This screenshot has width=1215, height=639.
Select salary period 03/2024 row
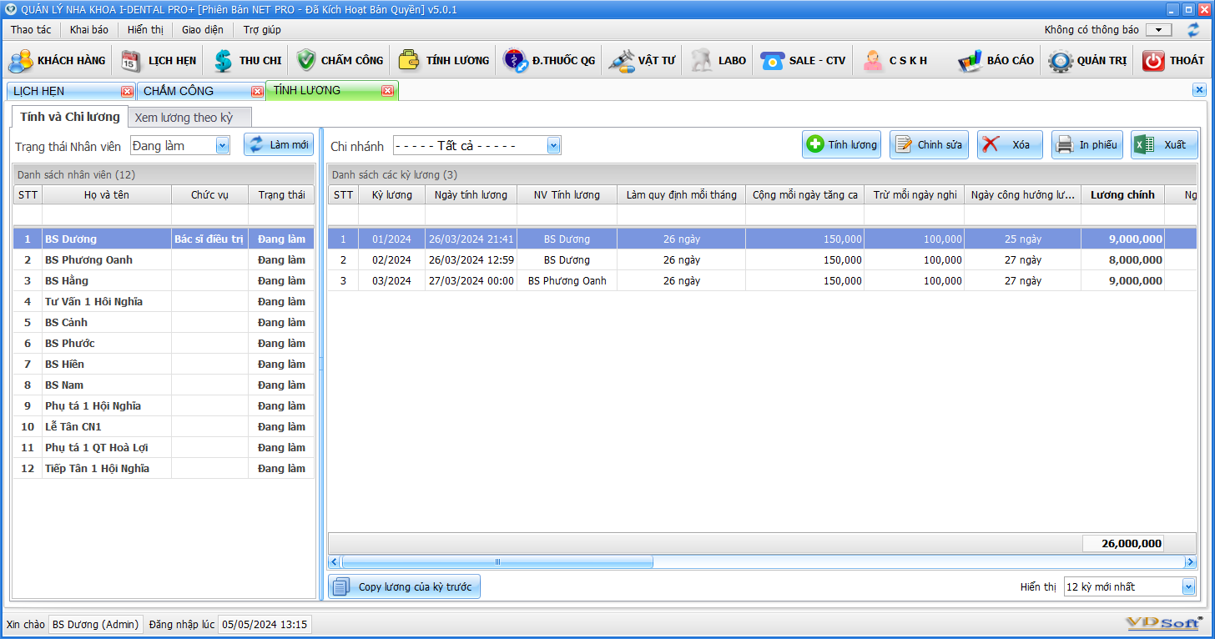point(763,280)
